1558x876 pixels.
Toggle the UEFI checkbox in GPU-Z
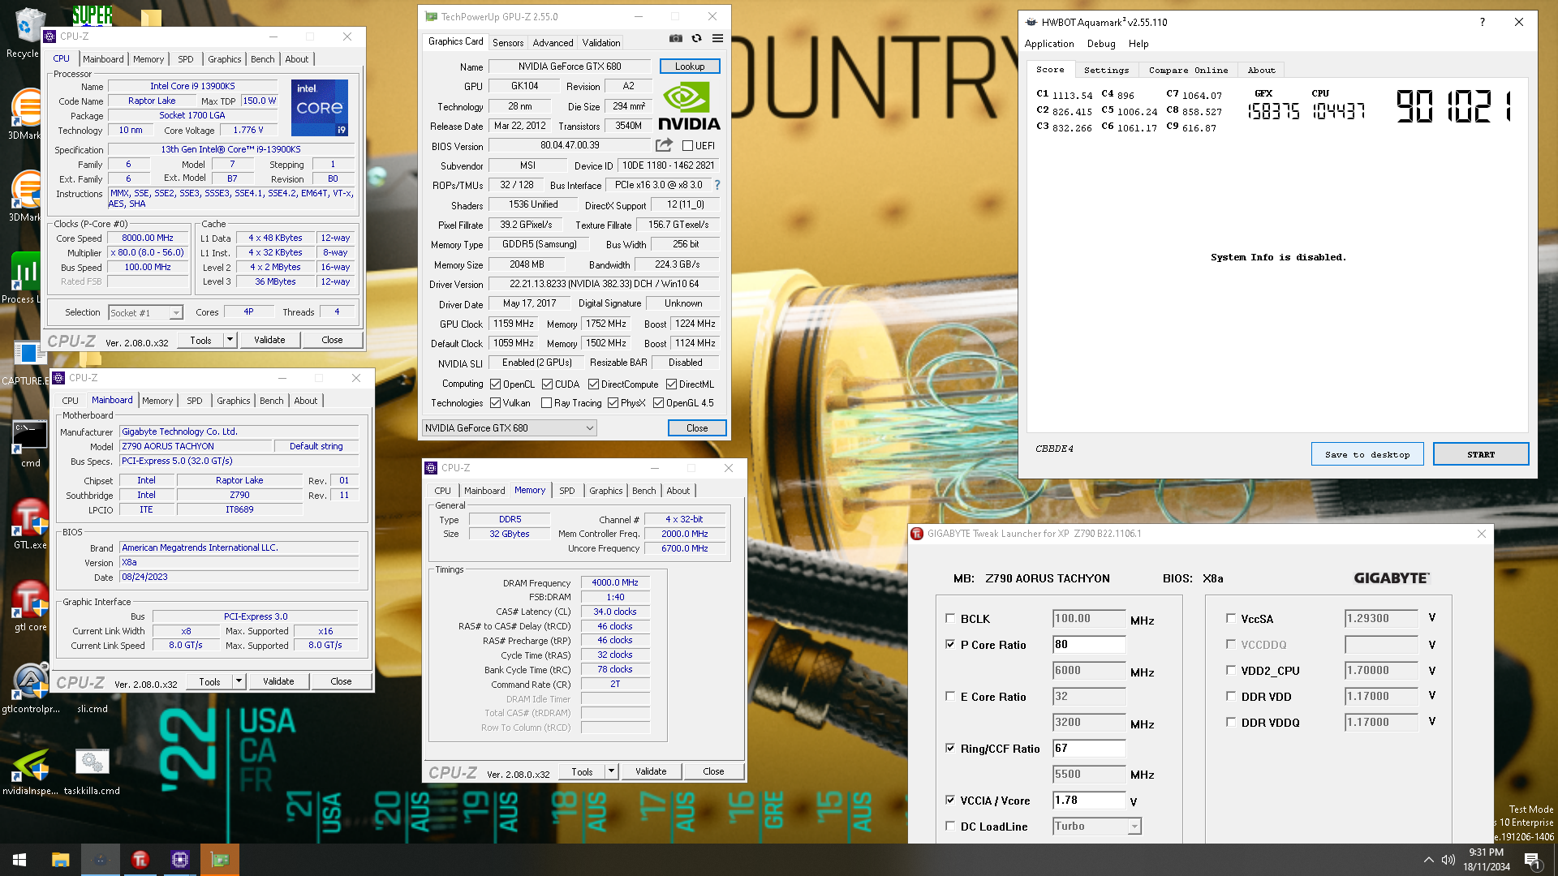[687, 146]
